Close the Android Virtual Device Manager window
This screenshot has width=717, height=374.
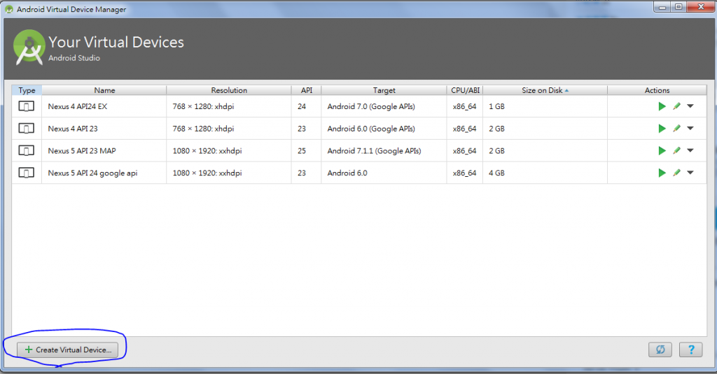tap(700, 7)
